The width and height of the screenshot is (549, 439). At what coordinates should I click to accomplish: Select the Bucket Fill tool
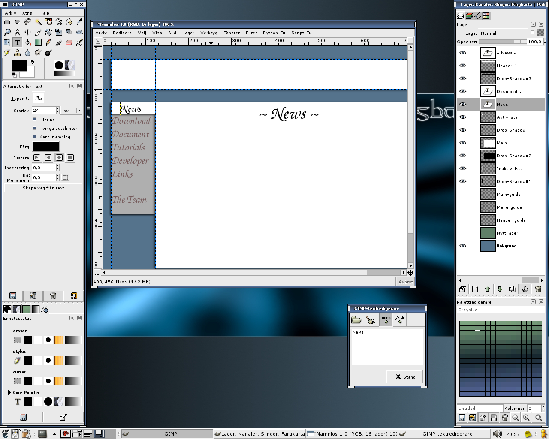click(x=28, y=42)
